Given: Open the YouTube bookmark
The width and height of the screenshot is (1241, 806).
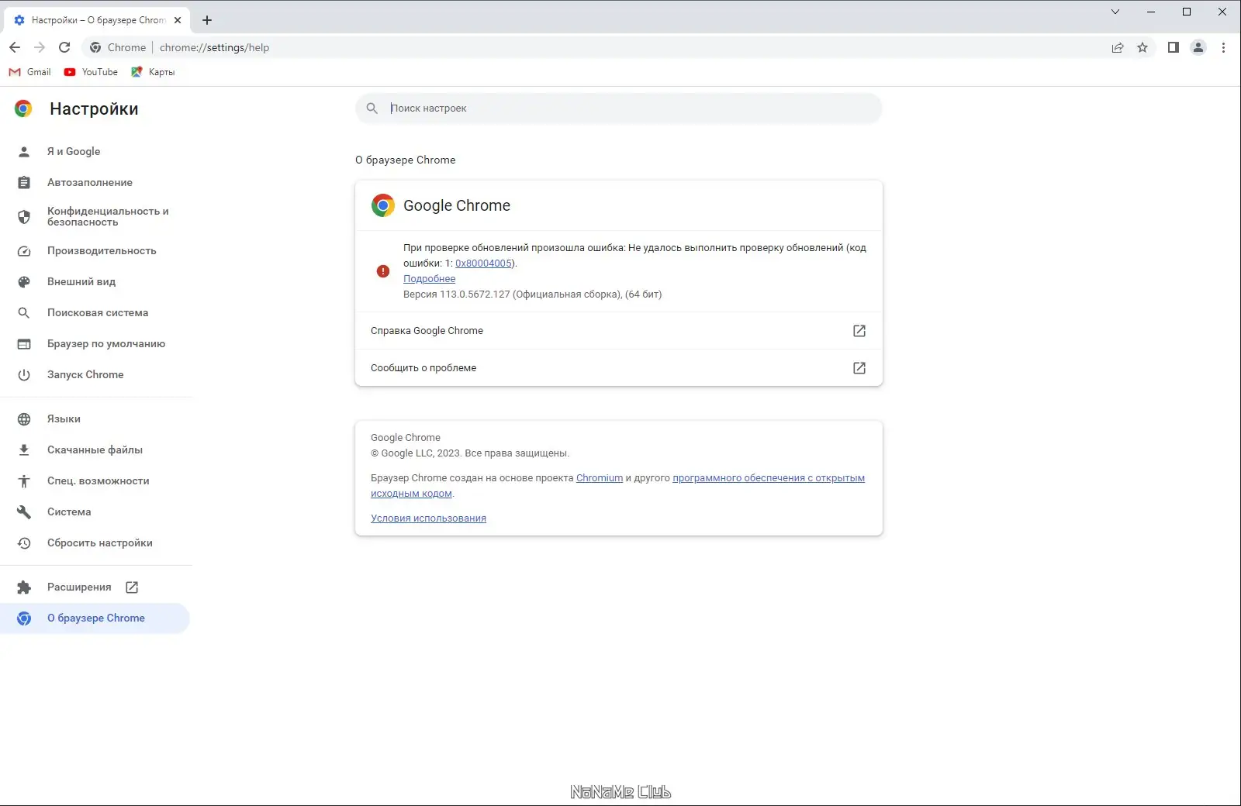Looking at the screenshot, I should tap(92, 72).
